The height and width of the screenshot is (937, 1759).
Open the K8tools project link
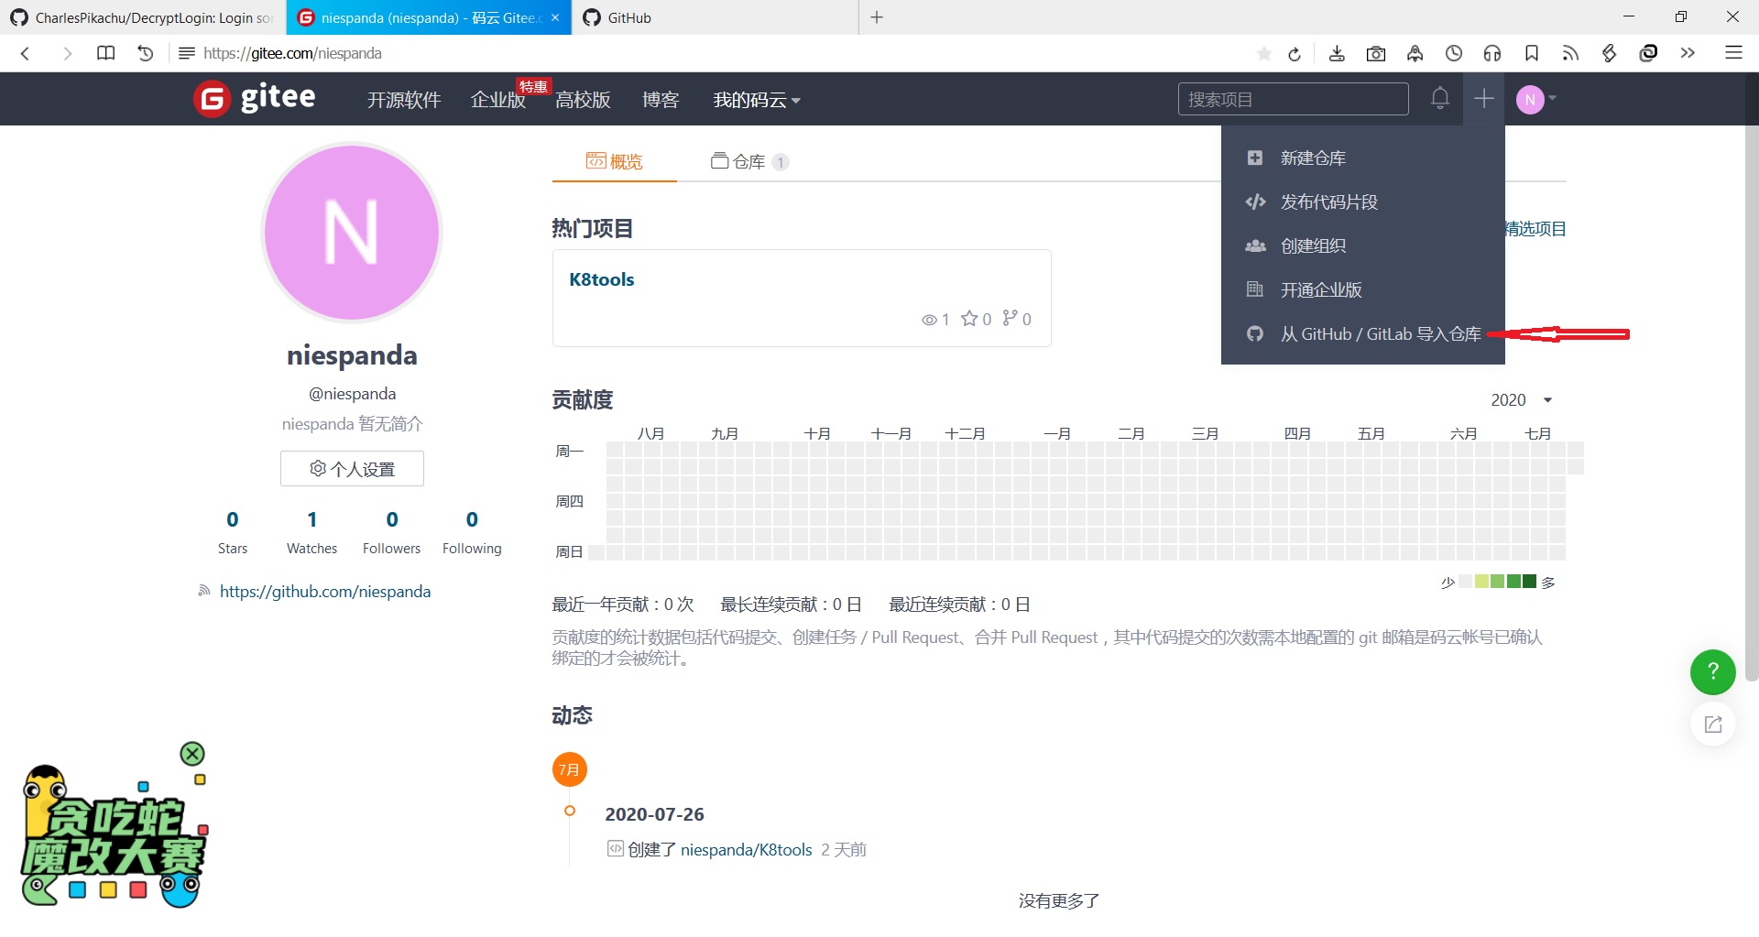click(602, 279)
